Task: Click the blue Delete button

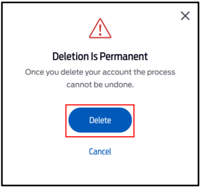Action: (100, 120)
